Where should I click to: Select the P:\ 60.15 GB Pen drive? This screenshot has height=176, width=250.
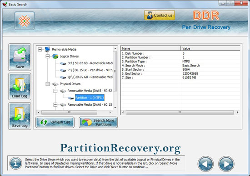click(x=90, y=70)
